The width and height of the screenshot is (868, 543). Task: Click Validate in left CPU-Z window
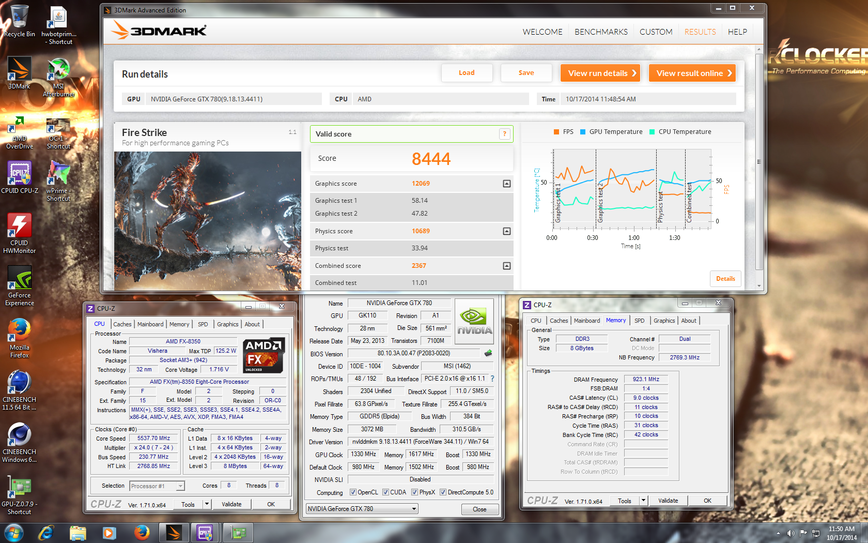[231, 504]
